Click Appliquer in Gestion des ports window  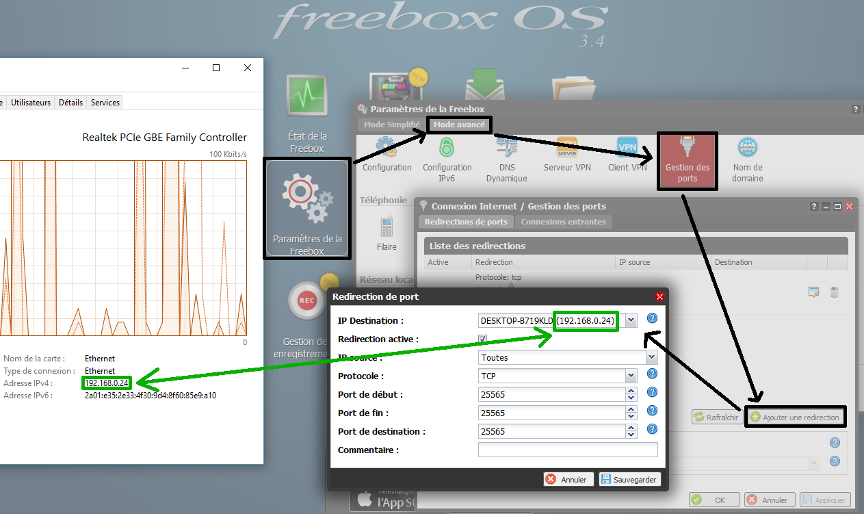[x=824, y=500]
